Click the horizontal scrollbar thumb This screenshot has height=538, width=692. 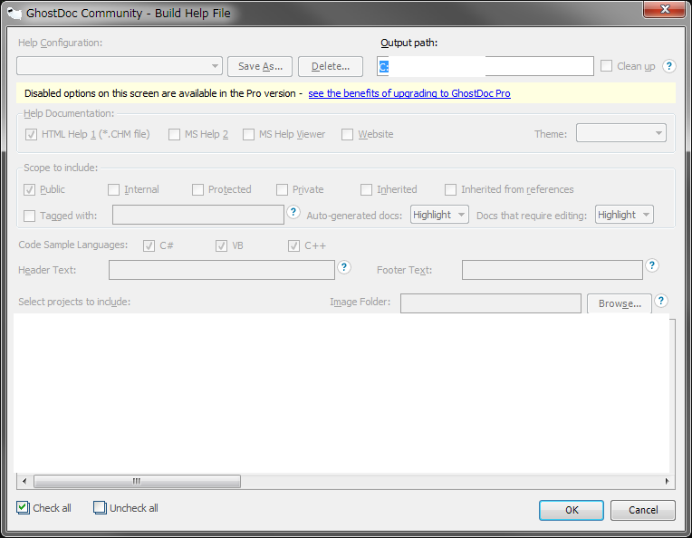(138, 481)
